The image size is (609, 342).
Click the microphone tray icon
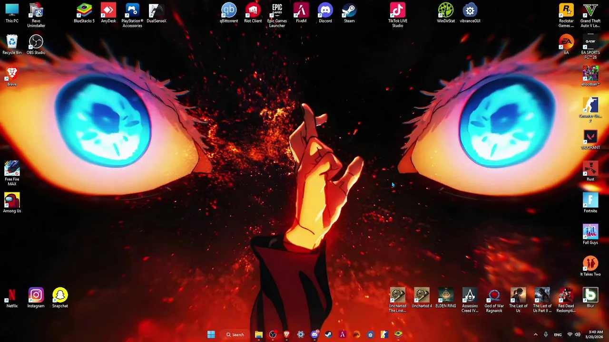pyautogui.click(x=546, y=334)
